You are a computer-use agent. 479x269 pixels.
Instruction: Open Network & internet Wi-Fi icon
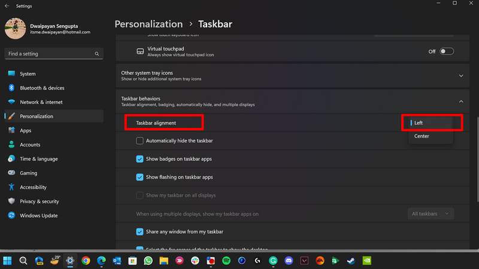[11, 102]
